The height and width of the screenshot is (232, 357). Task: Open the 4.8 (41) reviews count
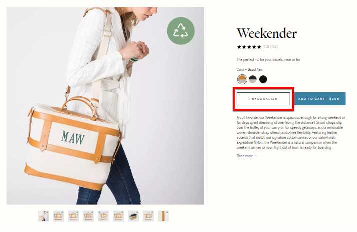[271, 46]
